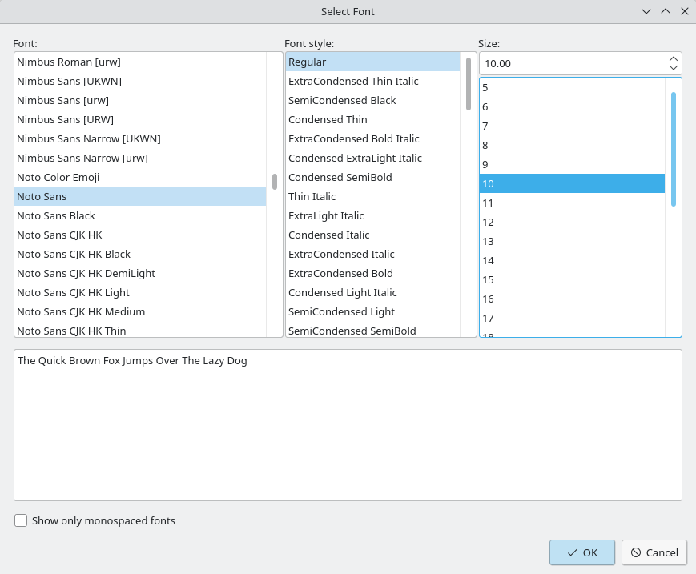The width and height of the screenshot is (696, 574).
Task: Choose Thin Italic font style
Action: (x=312, y=196)
